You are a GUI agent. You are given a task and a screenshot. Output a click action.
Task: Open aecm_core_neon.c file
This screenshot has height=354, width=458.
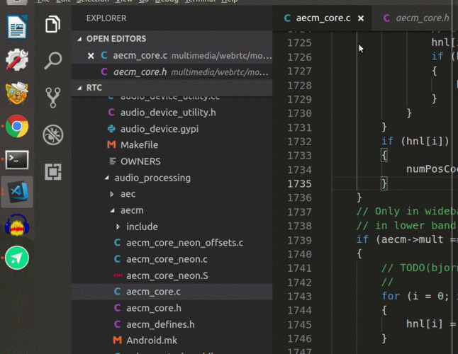coord(172,259)
